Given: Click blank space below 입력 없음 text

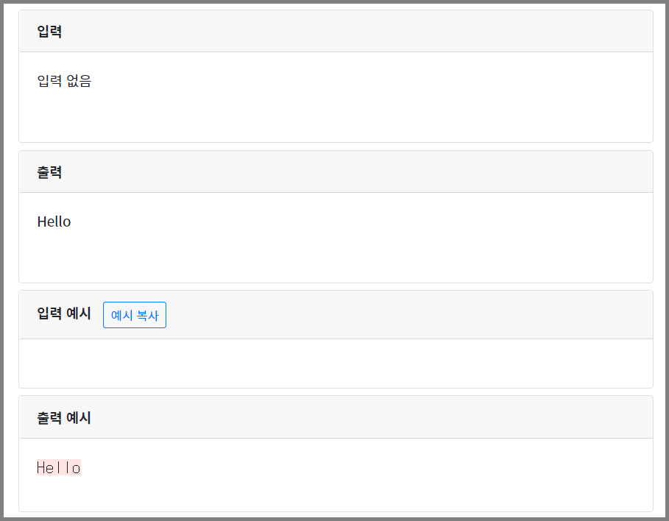Looking at the screenshot, I should point(336,116).
